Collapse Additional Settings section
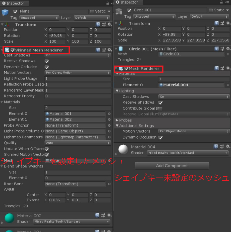The image size is (231, 232). tap(117, 126)
